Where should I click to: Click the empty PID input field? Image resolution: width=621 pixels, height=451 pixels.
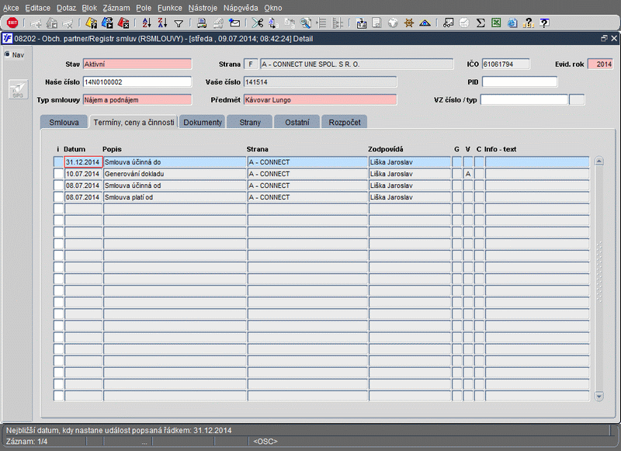pos(519,82)
